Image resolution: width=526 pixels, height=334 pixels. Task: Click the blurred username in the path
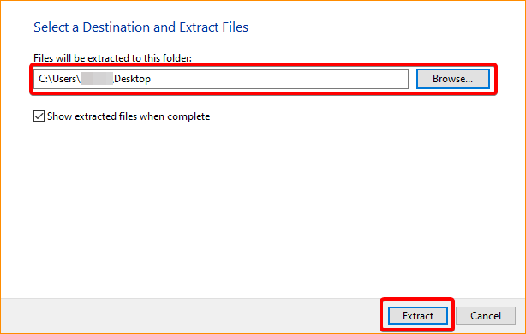point(98,79)
